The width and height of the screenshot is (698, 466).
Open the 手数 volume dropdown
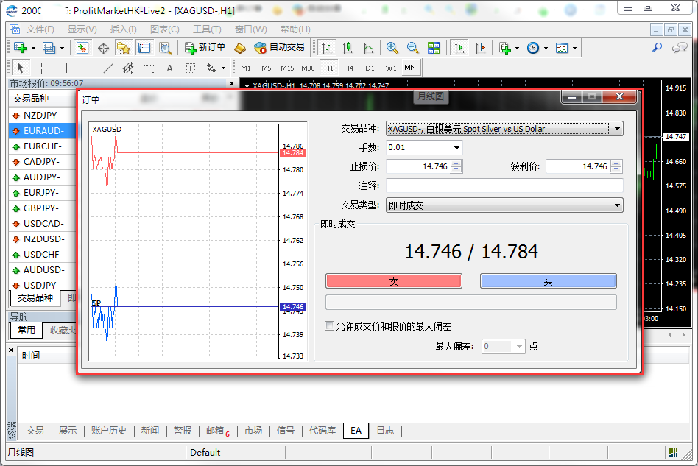click(456, 147)
